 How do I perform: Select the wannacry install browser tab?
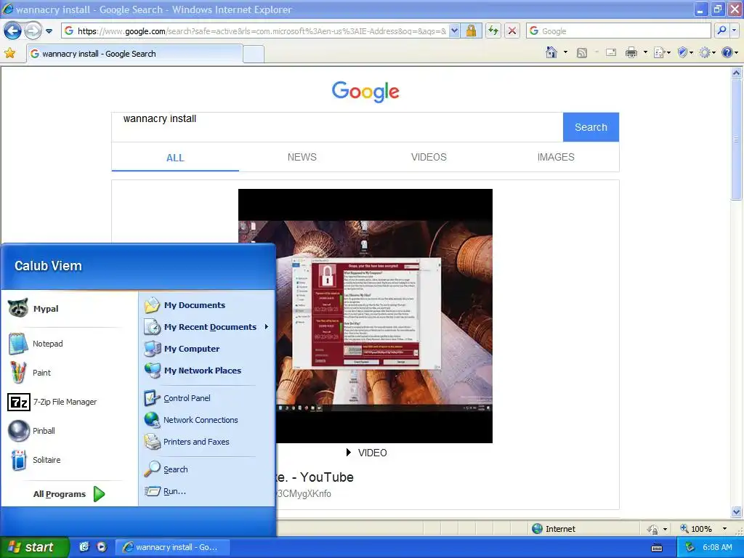(134, 54)
